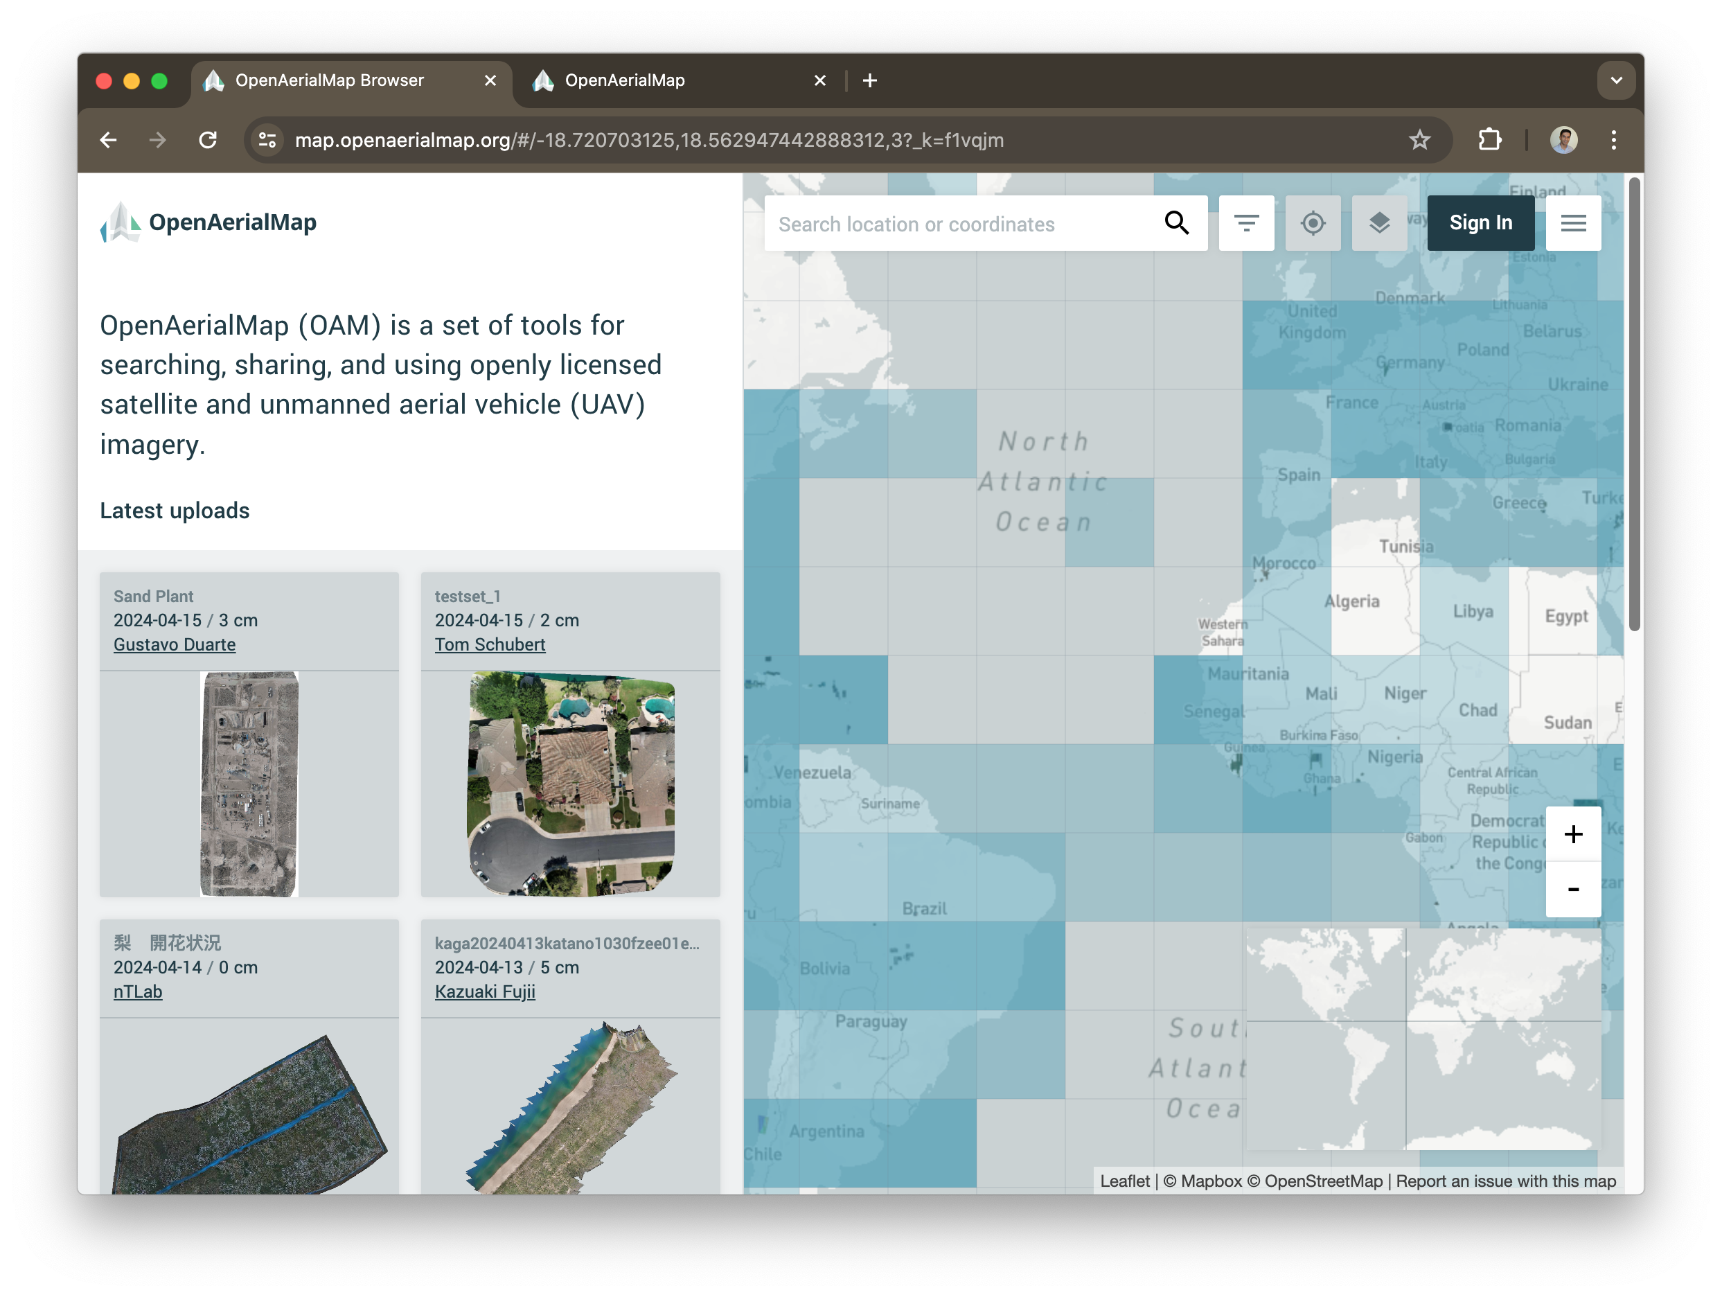1722x1297 pixels.
Task: Bookmark this page with star icon
Action: (x=1419, y=140)
